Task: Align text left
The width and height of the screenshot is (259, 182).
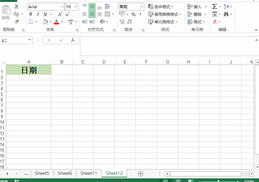Action: [x=85, y=14]
